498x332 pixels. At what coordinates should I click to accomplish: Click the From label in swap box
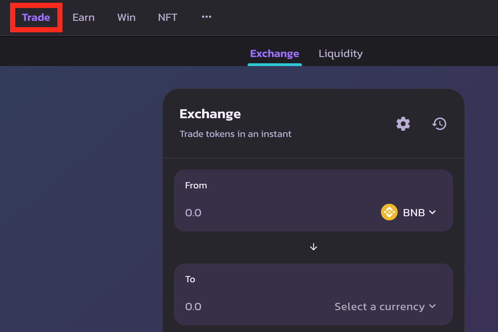196,186
